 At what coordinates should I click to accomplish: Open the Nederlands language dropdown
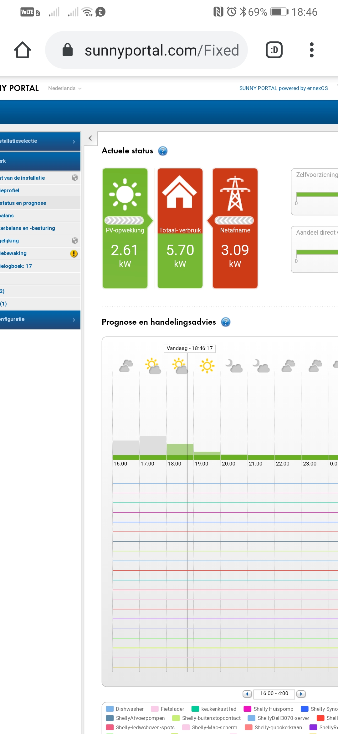point(65,88)
